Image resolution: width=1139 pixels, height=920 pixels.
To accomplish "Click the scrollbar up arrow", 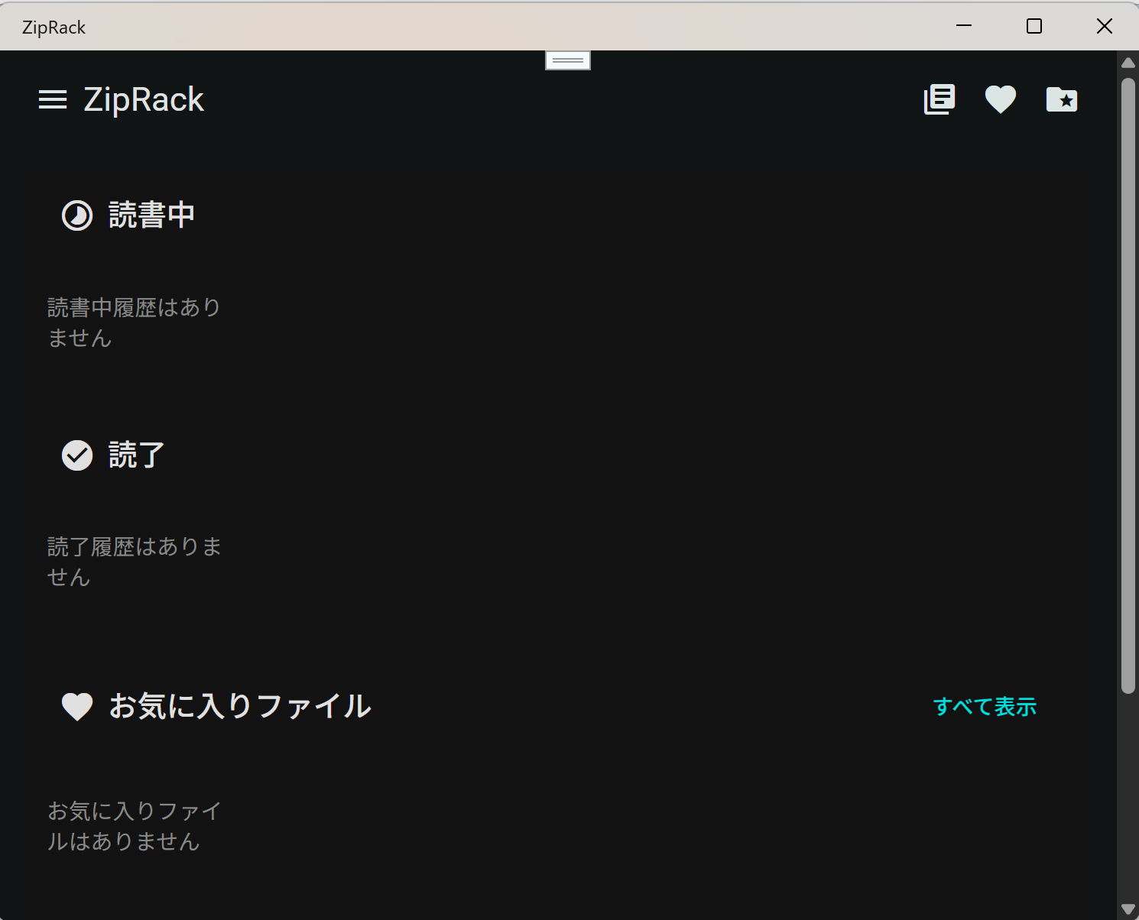I will [1128, 63].
